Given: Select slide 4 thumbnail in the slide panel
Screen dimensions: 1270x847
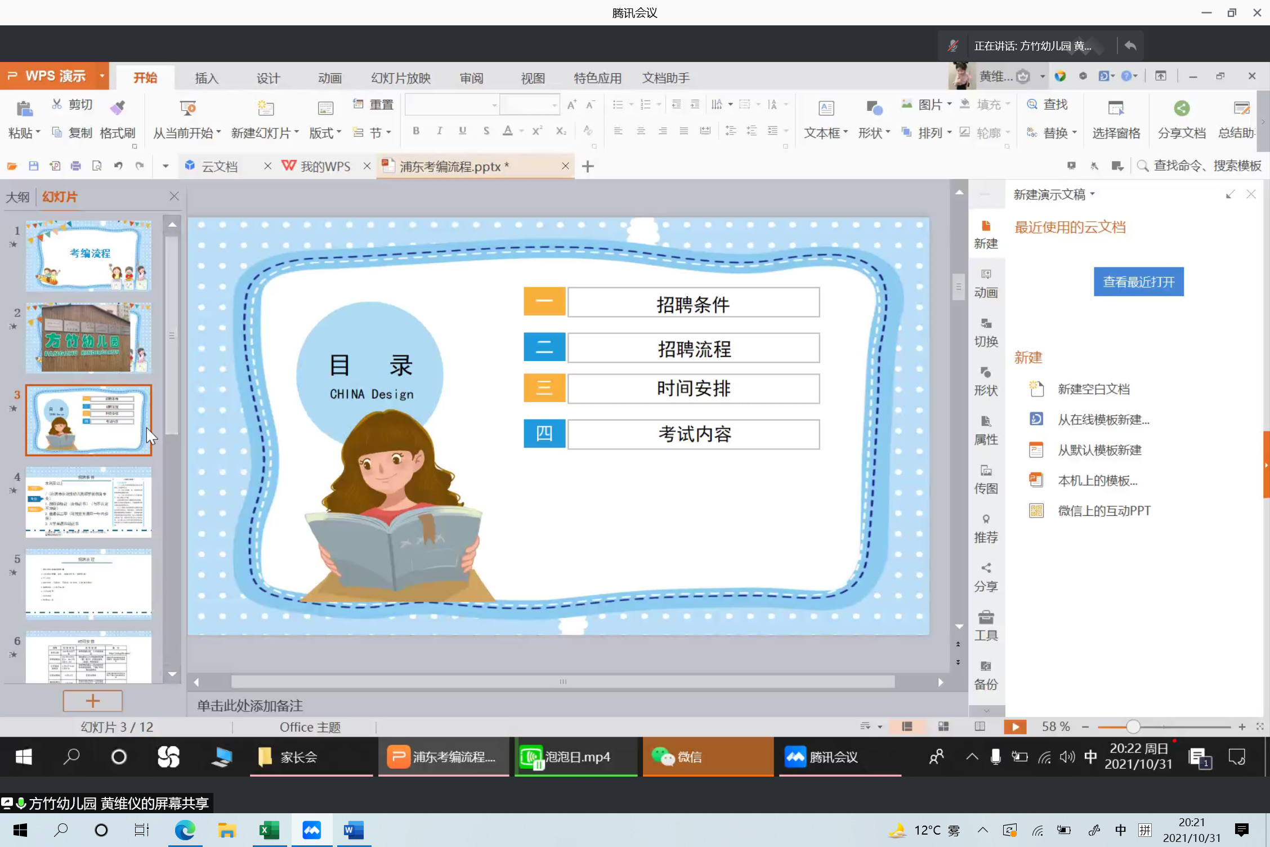Looking at the screenshot, I should 88,501.
